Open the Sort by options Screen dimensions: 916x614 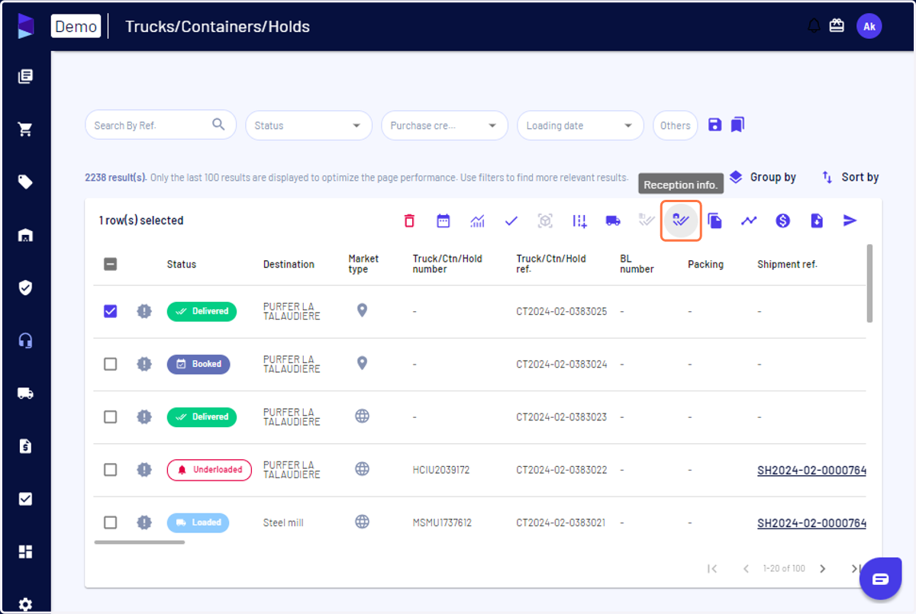pyautogui.click(x=850, y=177)
